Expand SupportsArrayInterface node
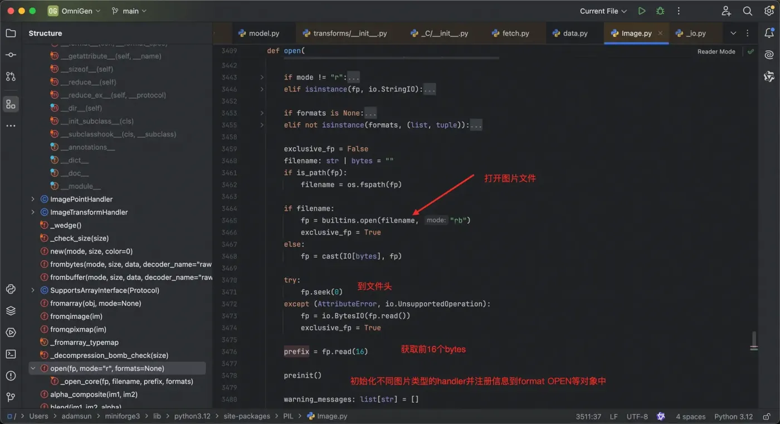 coord(33,290)
